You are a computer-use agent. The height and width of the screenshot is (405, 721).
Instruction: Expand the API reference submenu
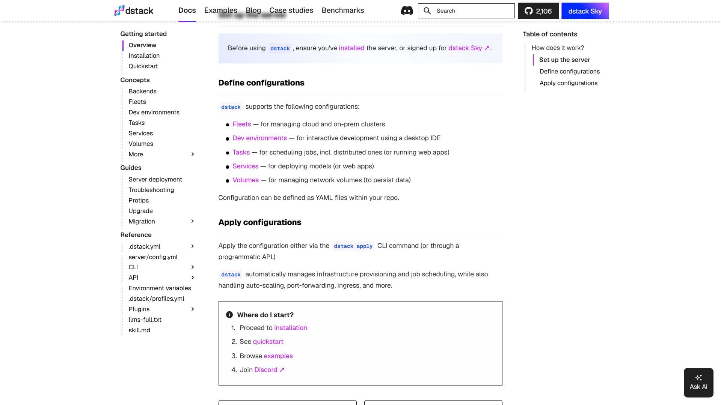pos(193,277)
